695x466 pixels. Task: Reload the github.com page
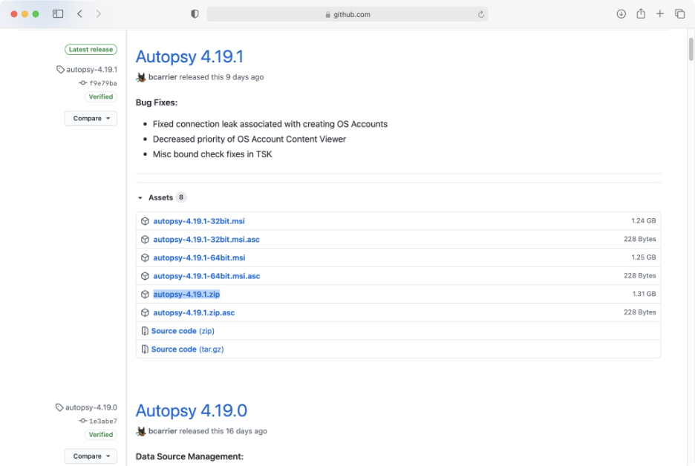[481, 15]
